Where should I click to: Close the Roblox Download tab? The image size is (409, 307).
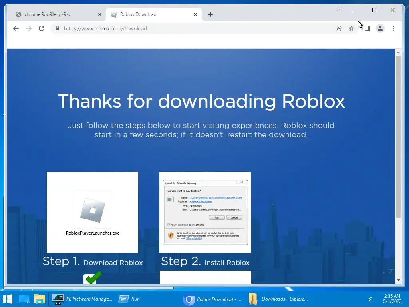pyautogui.click(x=195, y=15)
